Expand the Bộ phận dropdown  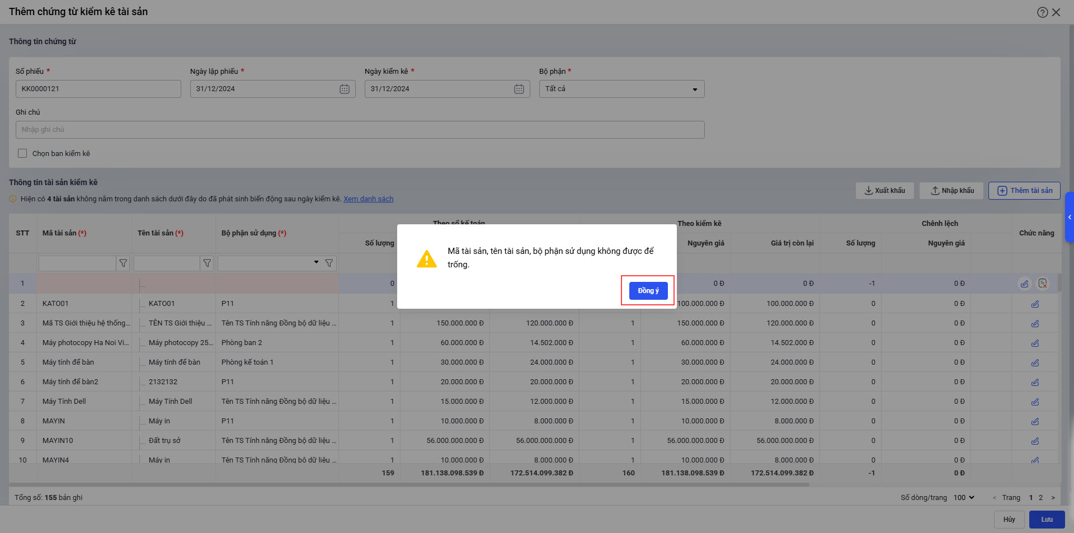[x=695, y=89]
